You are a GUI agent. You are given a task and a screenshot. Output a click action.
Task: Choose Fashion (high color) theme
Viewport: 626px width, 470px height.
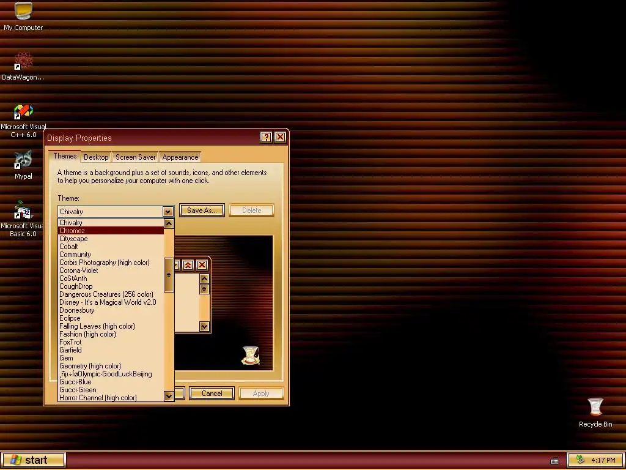111,334
